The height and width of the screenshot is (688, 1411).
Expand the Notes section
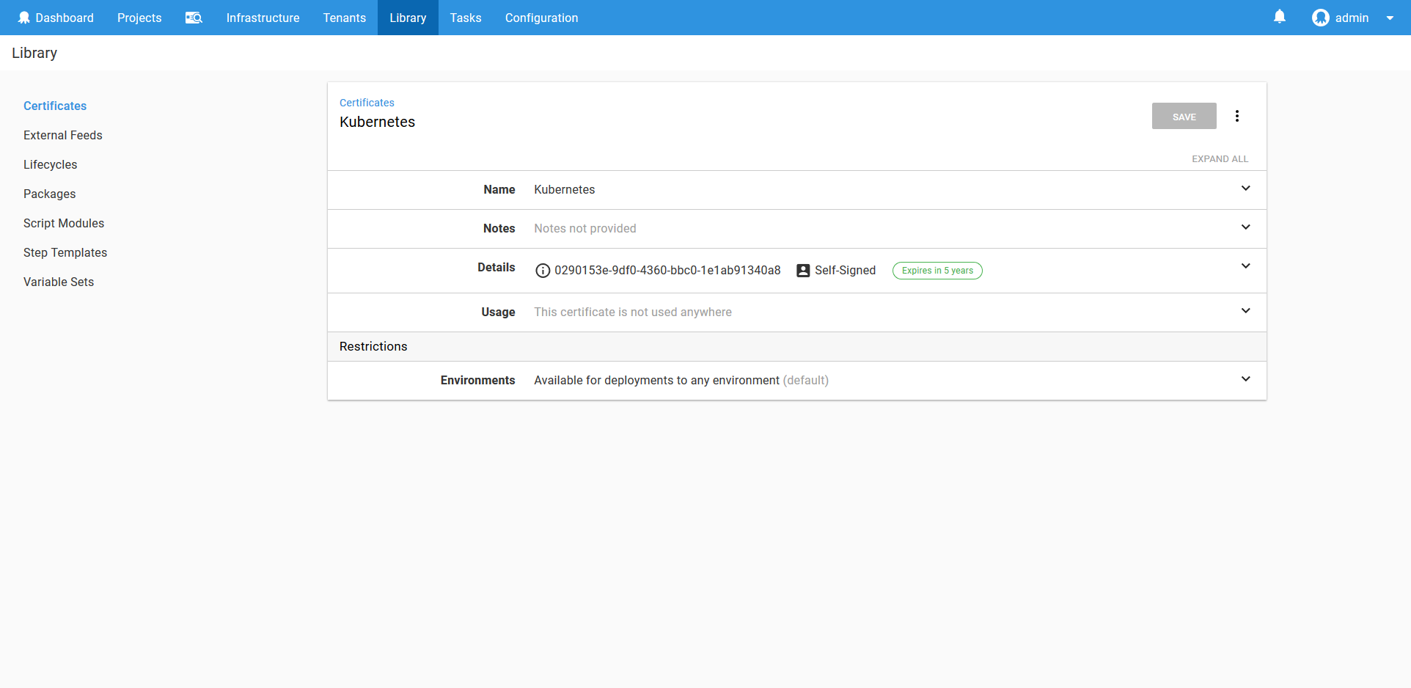pyautogui.click(x=1245, y=227)
